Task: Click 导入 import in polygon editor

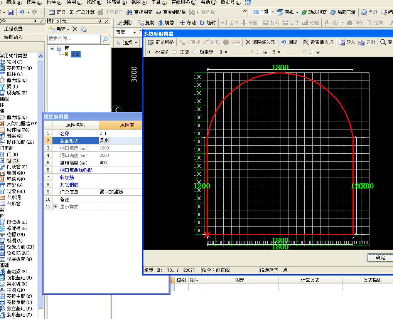Action: coord(347,42)
